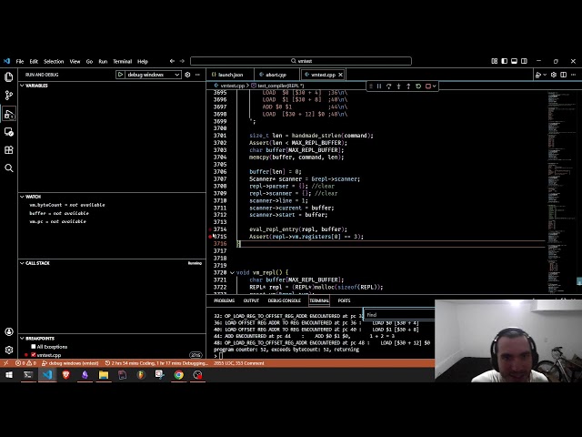Open Chrome from the Windows taskbar
The image size is (582, 437).
(x=178, y=375)
